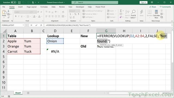Screen dimensions: 174x98
Task: Click the Delete cells button
Action: (x=111, y=14)
